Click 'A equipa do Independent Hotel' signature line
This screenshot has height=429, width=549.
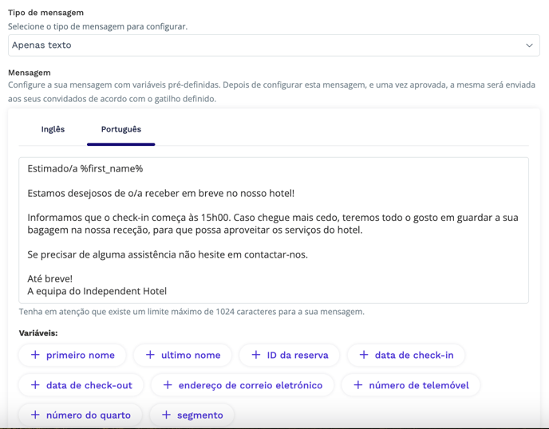click(x=97, y=291)
